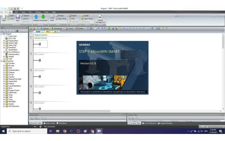Click Upload in the editor toolbar
Image resolution: width=225 pixels, height=141 pixels.
(x=45, y=28)
